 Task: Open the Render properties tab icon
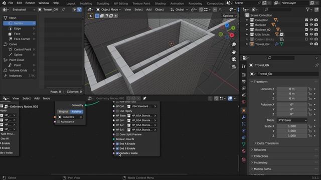244,74
